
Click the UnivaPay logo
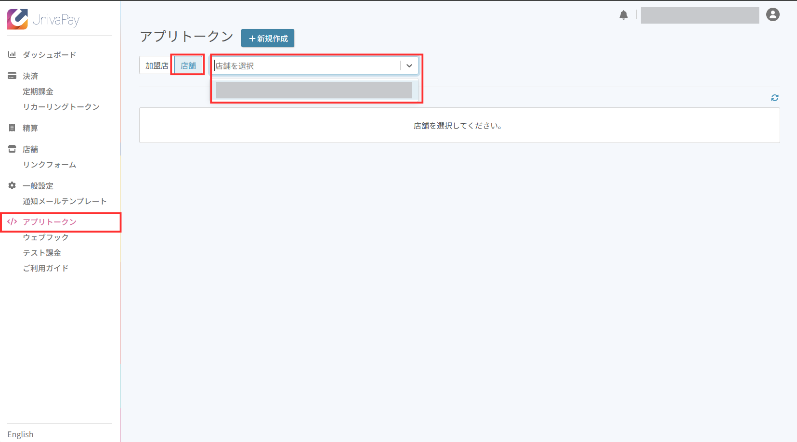point(43,19)
